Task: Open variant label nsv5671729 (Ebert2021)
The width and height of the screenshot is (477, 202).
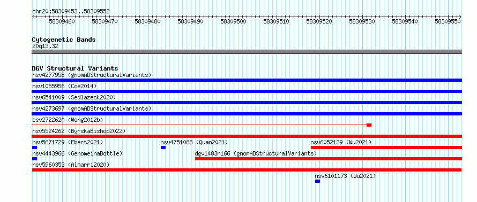Action: tap(68, 142)
